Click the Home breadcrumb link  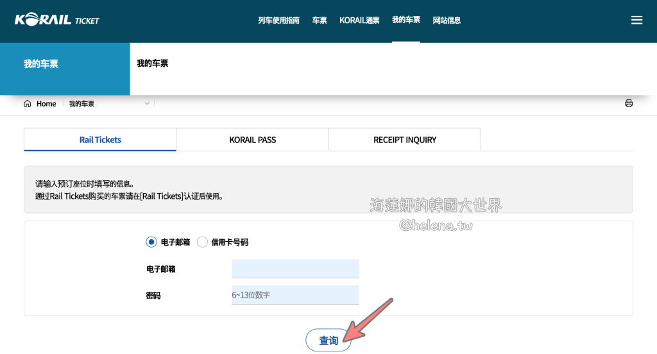coord(46,103)
